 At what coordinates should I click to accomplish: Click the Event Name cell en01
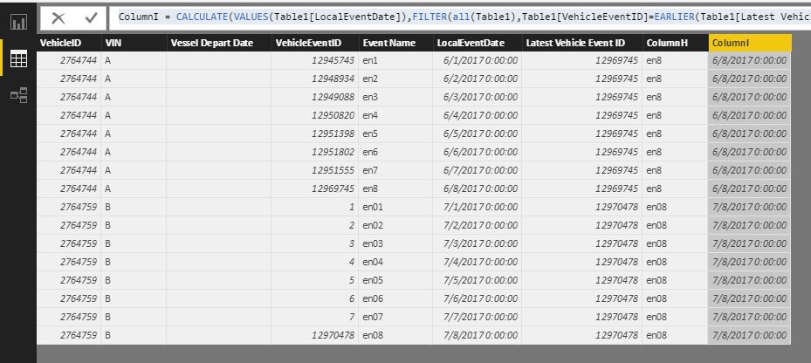[395, 207]
